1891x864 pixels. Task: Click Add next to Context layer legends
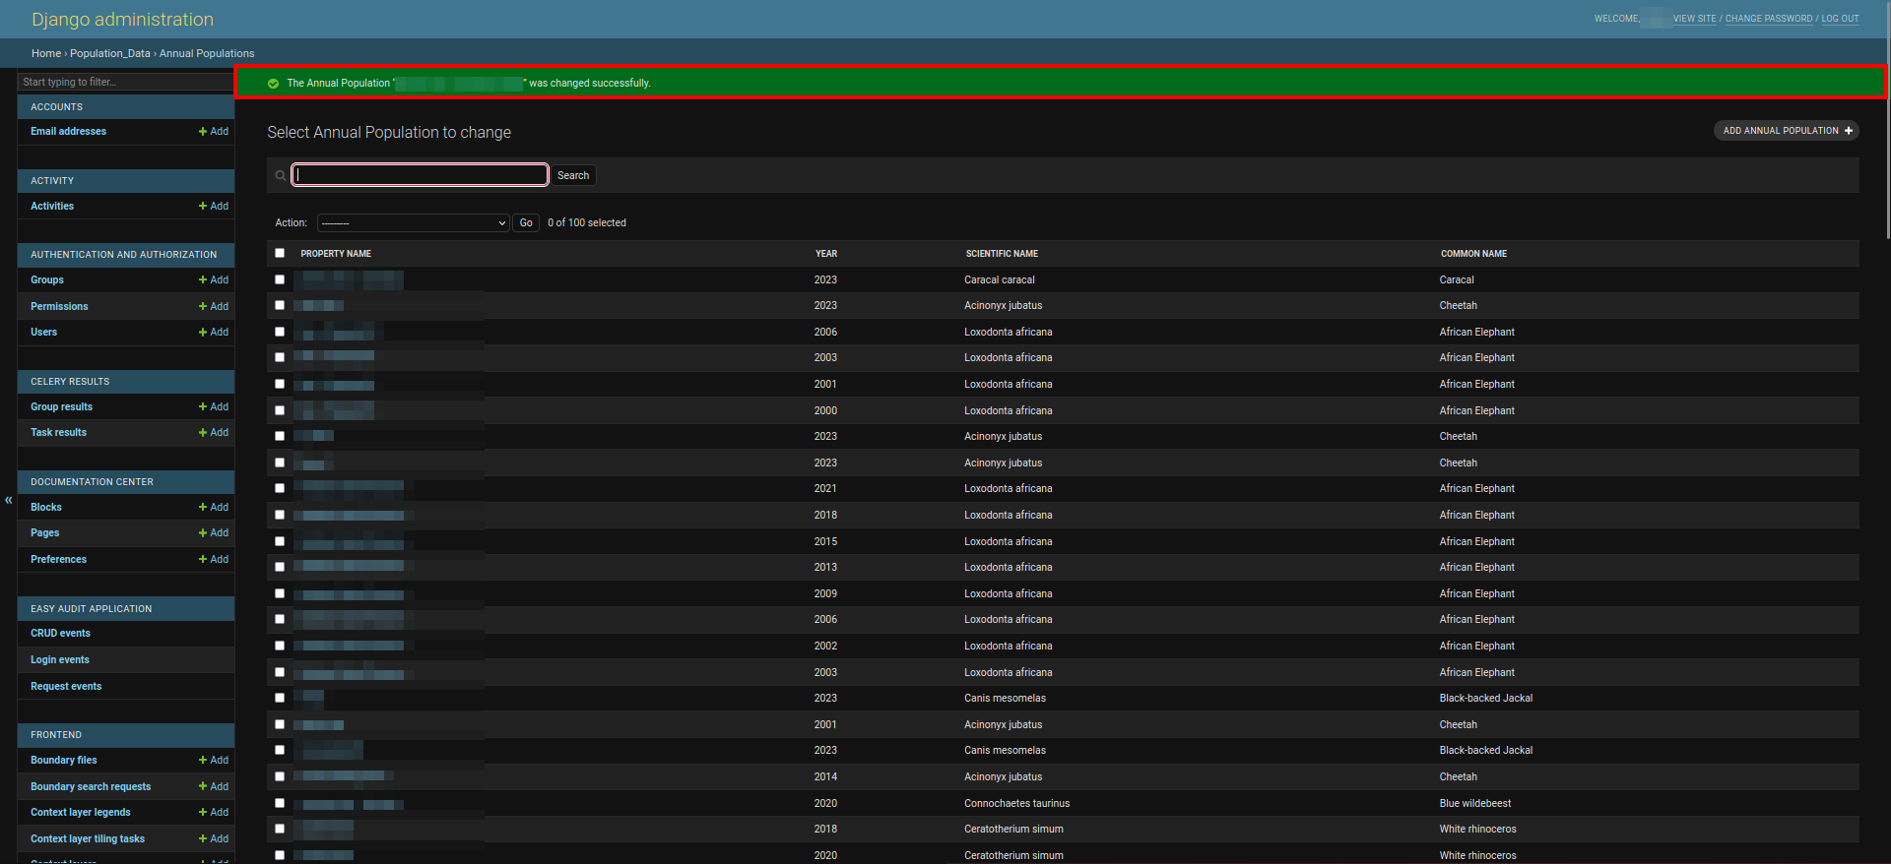point(214,812)
